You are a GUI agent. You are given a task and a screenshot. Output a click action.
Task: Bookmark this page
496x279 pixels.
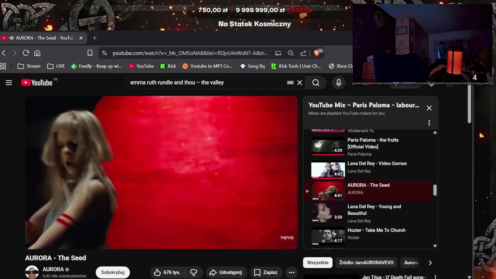point(90,53)
